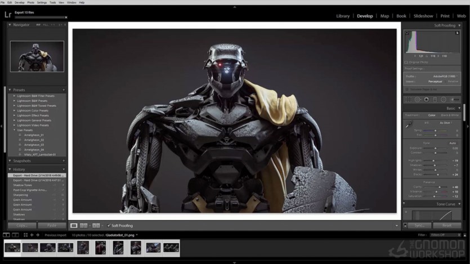Click second window display button 2

[15, 235]
